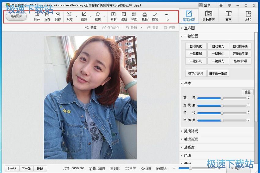Go to next image with 下一张

coord(26,168)
